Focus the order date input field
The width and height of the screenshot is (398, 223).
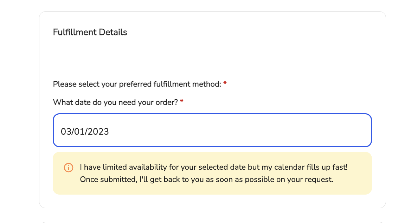coord(212,130)
